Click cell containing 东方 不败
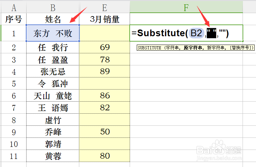The image size is (256, 167). pos(53,33)
